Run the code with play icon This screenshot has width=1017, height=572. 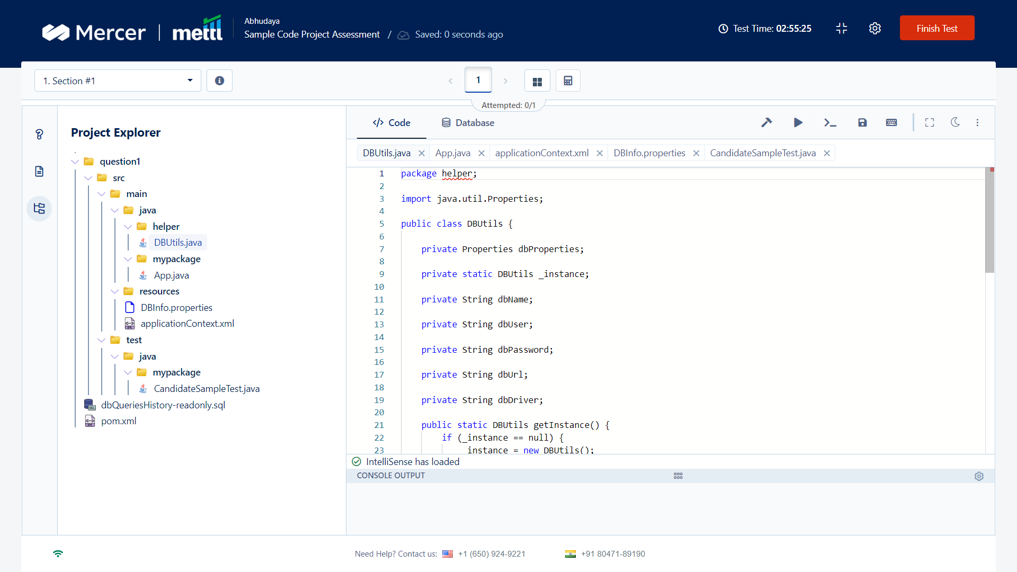point(798,122)
